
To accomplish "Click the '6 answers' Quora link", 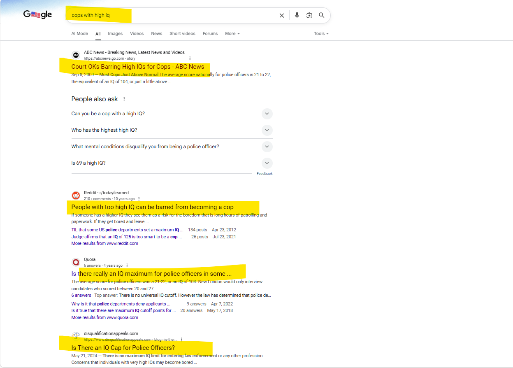I will click(81, 296).
